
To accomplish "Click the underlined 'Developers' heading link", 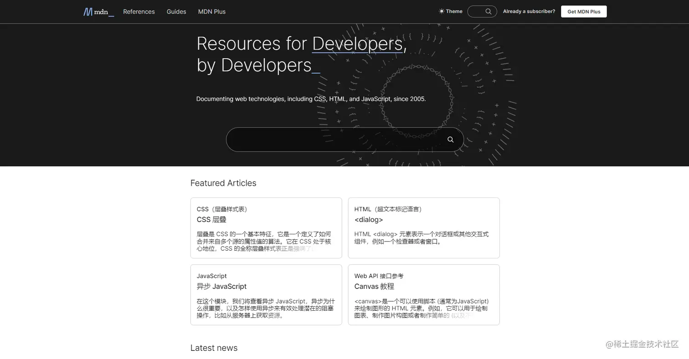I will (357, 44).
